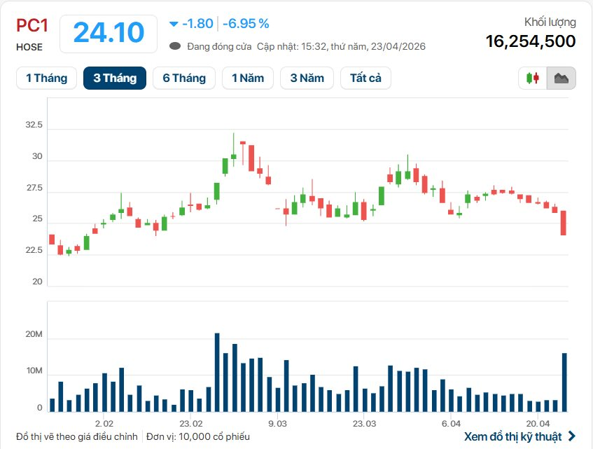Click the 24.10 current price box
This screenshot has height=449, width=593.
click(109, 32)
